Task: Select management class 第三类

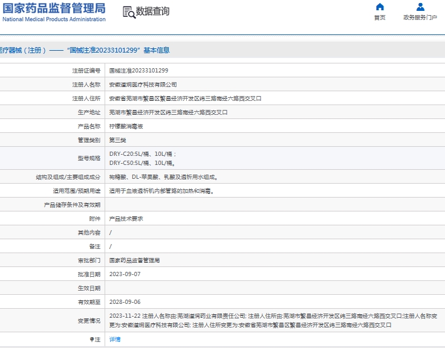Action: (118, 140)
